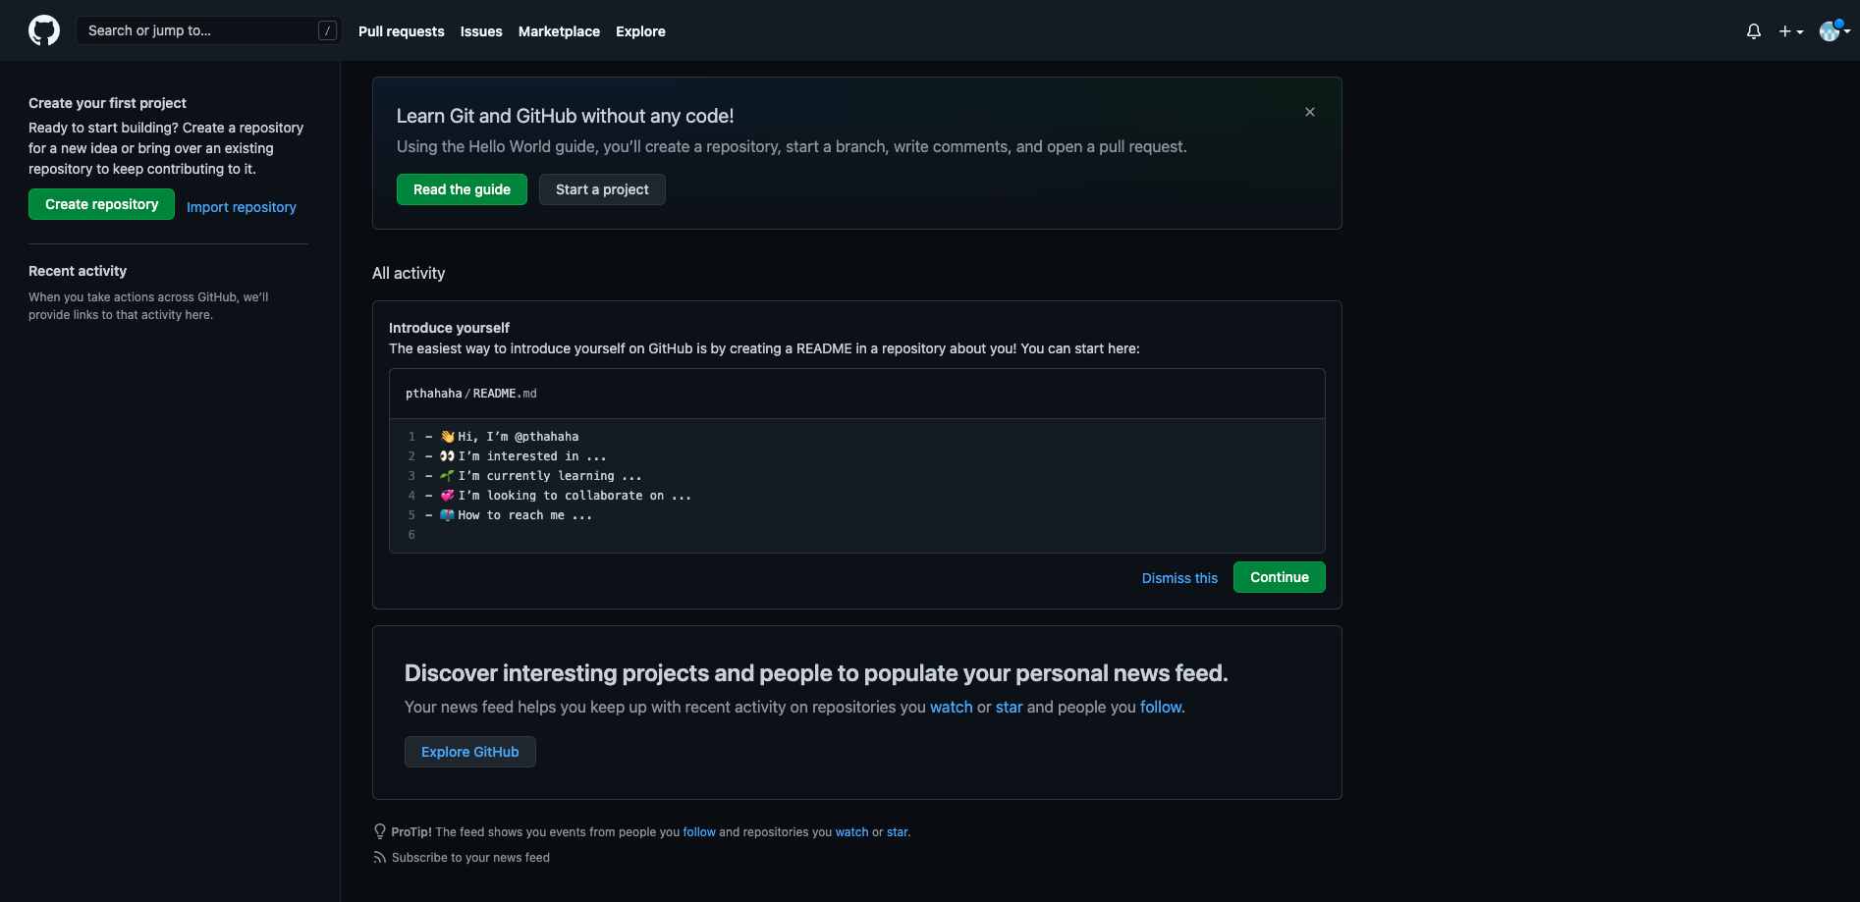Click the Start a project button
Viewport: 1860px width, 902px height.
602,189
